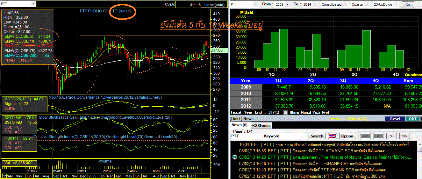
Task: Click the SSTO.%K =76.05 label
Action: click(x=20, y=117)
